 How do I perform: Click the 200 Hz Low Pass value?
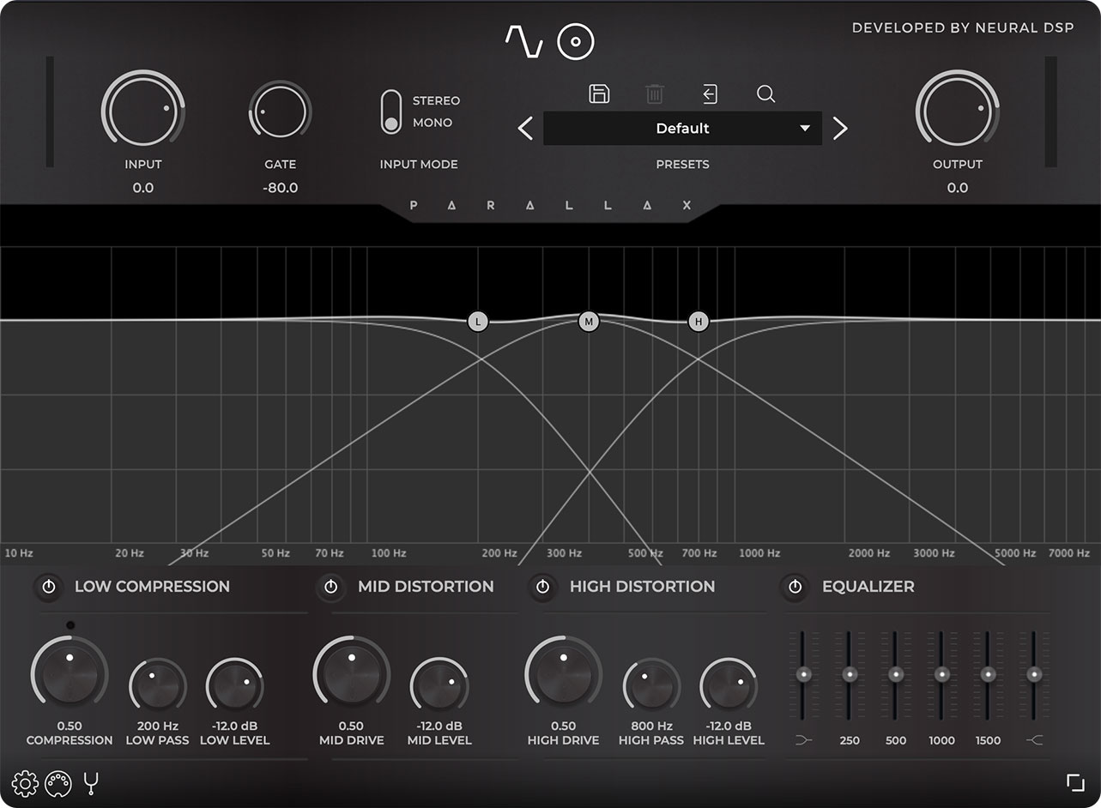click(x=158, y=726)
